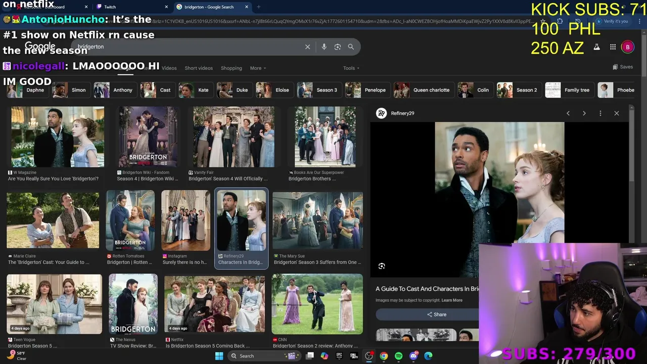
Task: Open Google Lens image search icon
Action: pyautogui.click(x=338, y=47)
